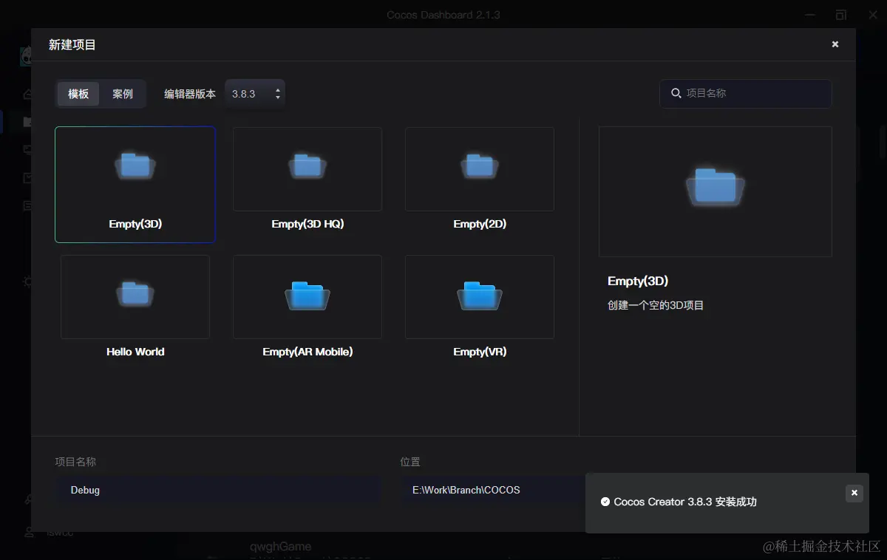Dismiss the Cocos Creator 3.8.3 安装成功 notification
This screenshot has height=560, width=887.
point(854,493)
